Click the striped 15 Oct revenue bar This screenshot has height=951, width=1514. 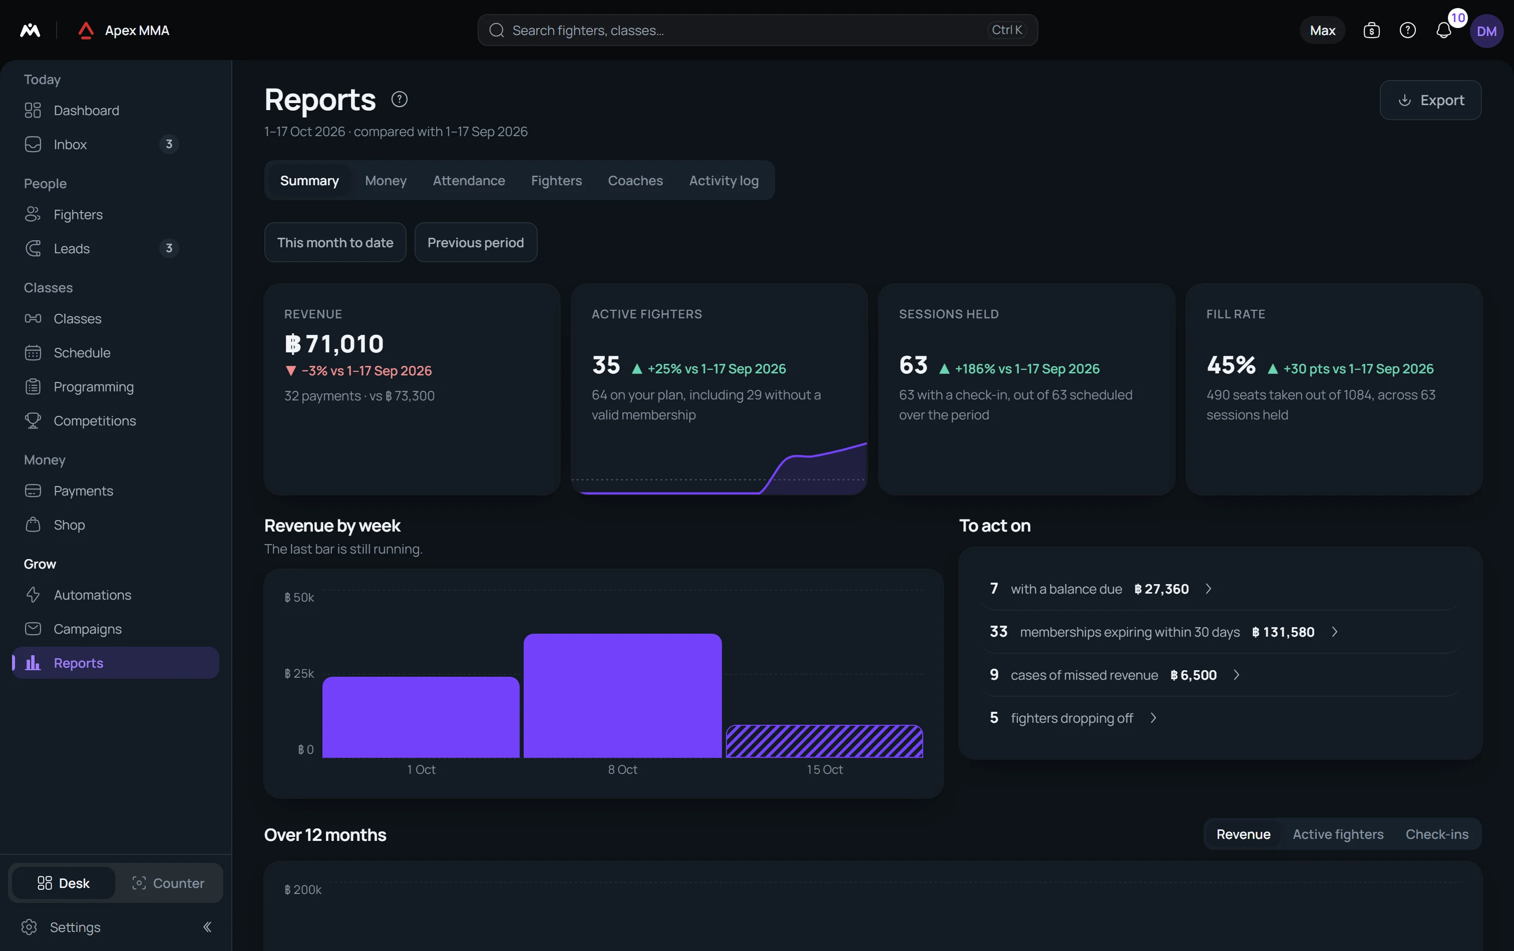pos(824,742)
